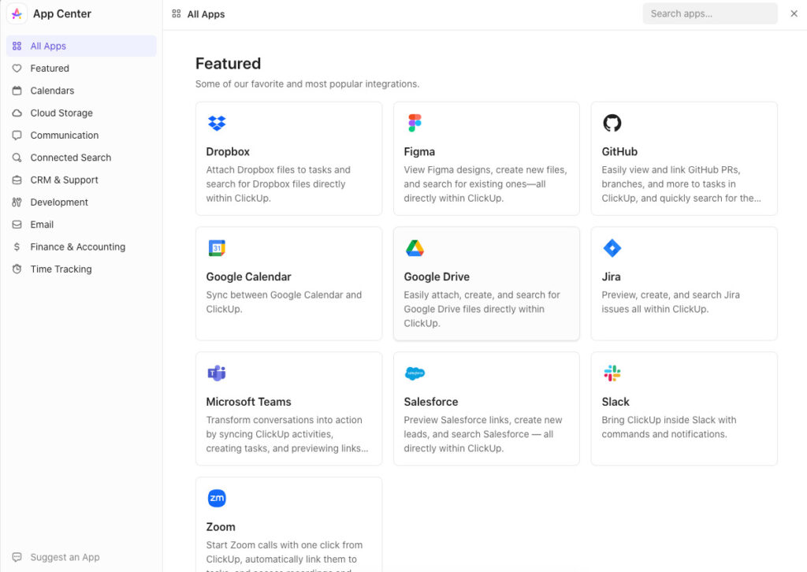The height and width of the screenshot is (572, 807).
Task: Go to Cloud Storage category
Action: pyautogui.click(x=81, y=113)
